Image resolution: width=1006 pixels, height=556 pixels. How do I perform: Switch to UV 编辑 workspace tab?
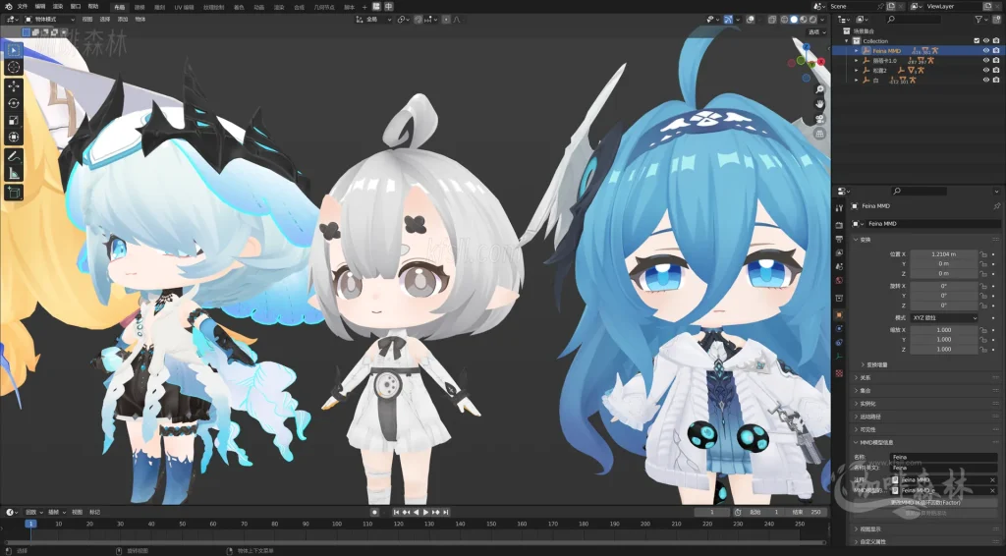pyautogui.click(x=184, y=7)
